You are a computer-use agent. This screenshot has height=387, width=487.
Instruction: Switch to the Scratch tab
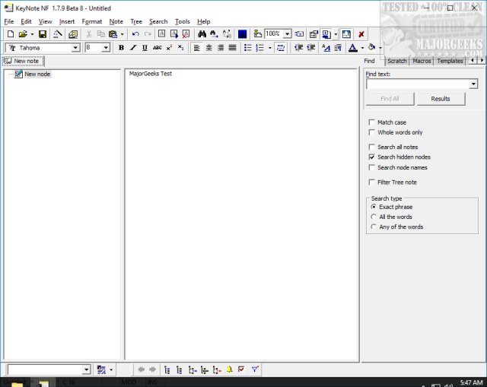pos(396,61)
